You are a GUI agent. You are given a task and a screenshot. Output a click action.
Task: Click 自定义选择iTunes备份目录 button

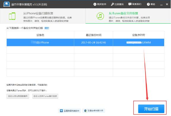tap(45, 96)
